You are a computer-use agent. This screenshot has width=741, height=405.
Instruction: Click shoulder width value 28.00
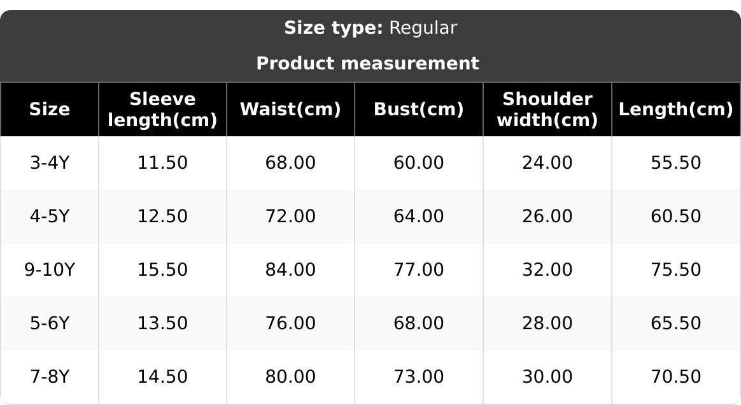point(547,323)
